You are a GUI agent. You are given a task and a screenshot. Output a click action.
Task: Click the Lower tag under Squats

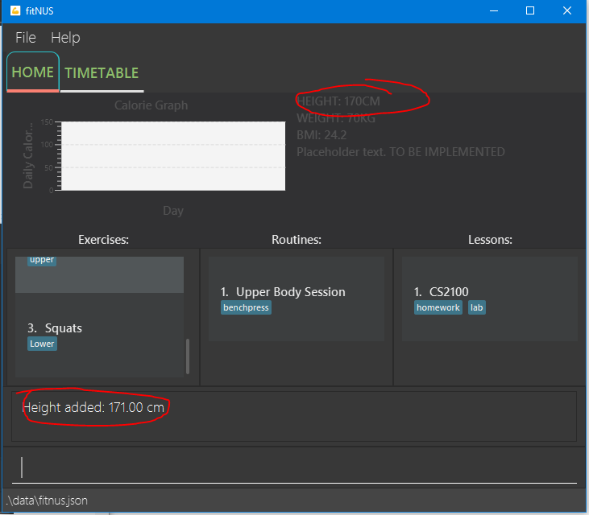42,344
